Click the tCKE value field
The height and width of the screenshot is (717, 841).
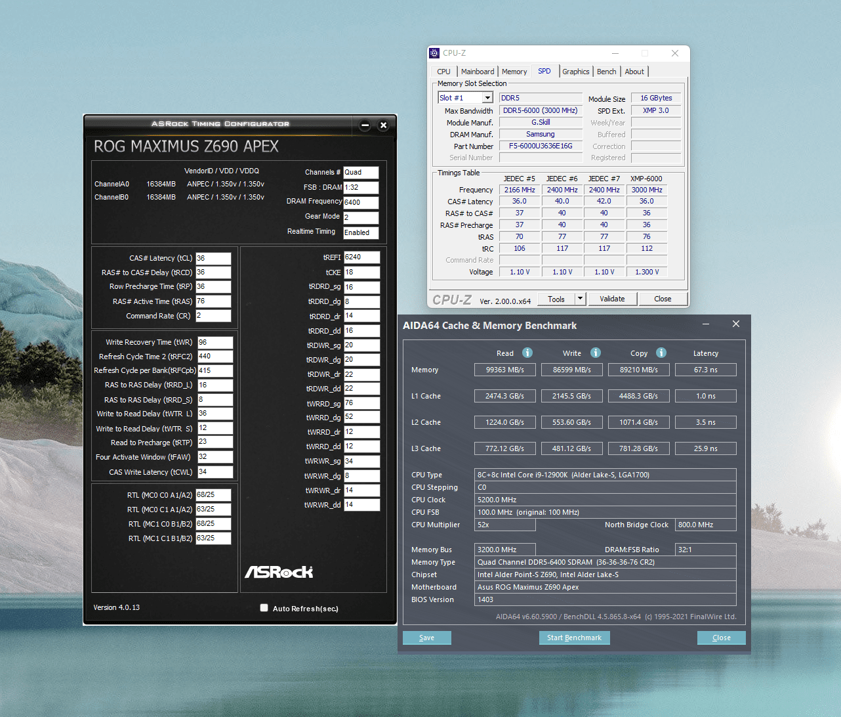[361, 272]
